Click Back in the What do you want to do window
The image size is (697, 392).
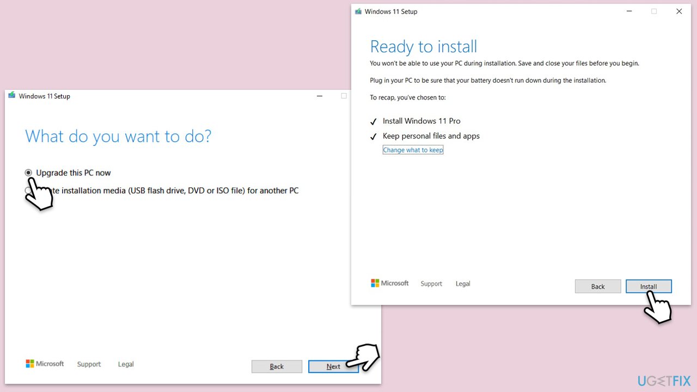coord(277,366)
